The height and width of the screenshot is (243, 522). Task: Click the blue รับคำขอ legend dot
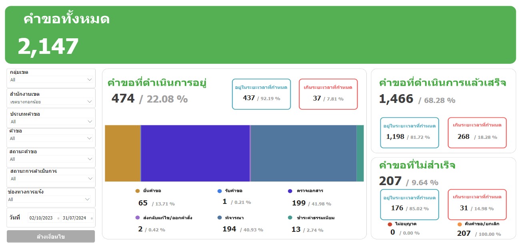point(220,191)
